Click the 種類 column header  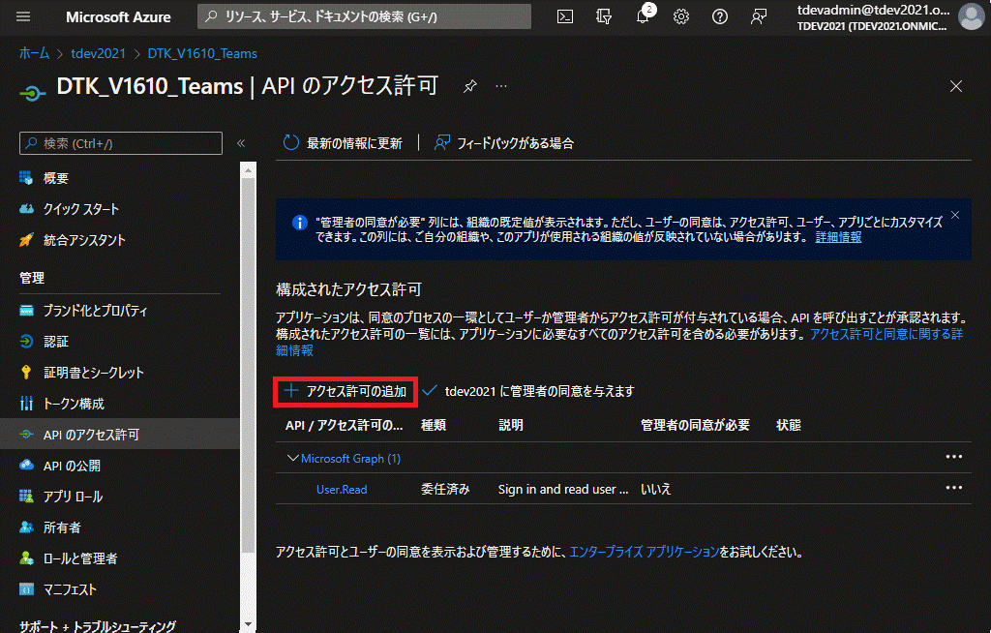pos(434,426)
